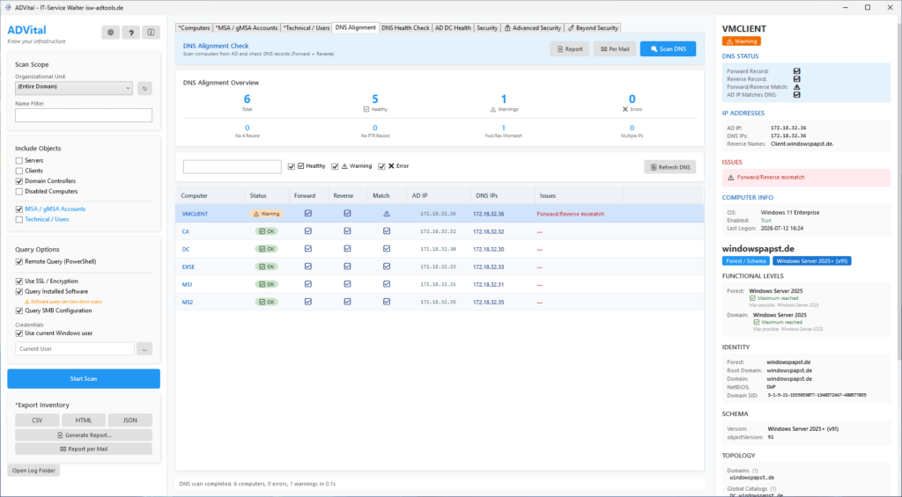Click the Per Mail button
The height and width of the screenshot is (497, 902).
point(615,49)
